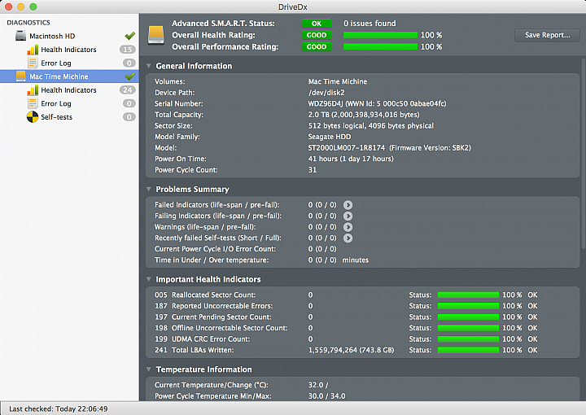Open details arrow for Failing Indicators
Screen dimensions: 586x415
point(348,216)
